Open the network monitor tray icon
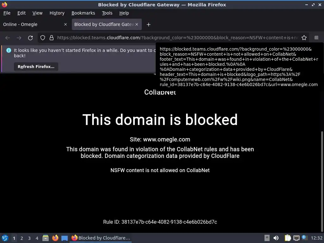This screenshot has width=324, height=243. pos(296,238)
